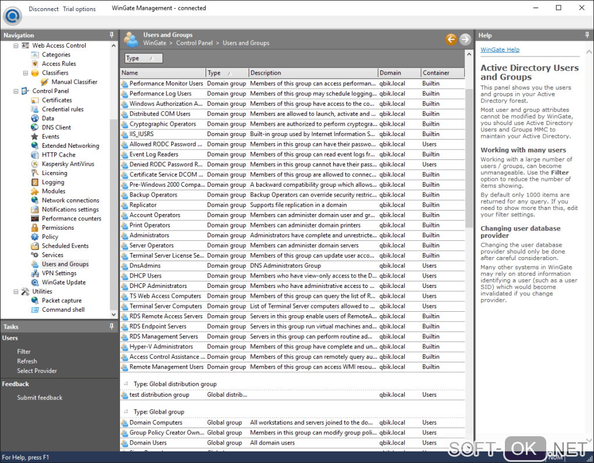Select the test distribution group row
594x463 pixels.
(x=292, y=394)
